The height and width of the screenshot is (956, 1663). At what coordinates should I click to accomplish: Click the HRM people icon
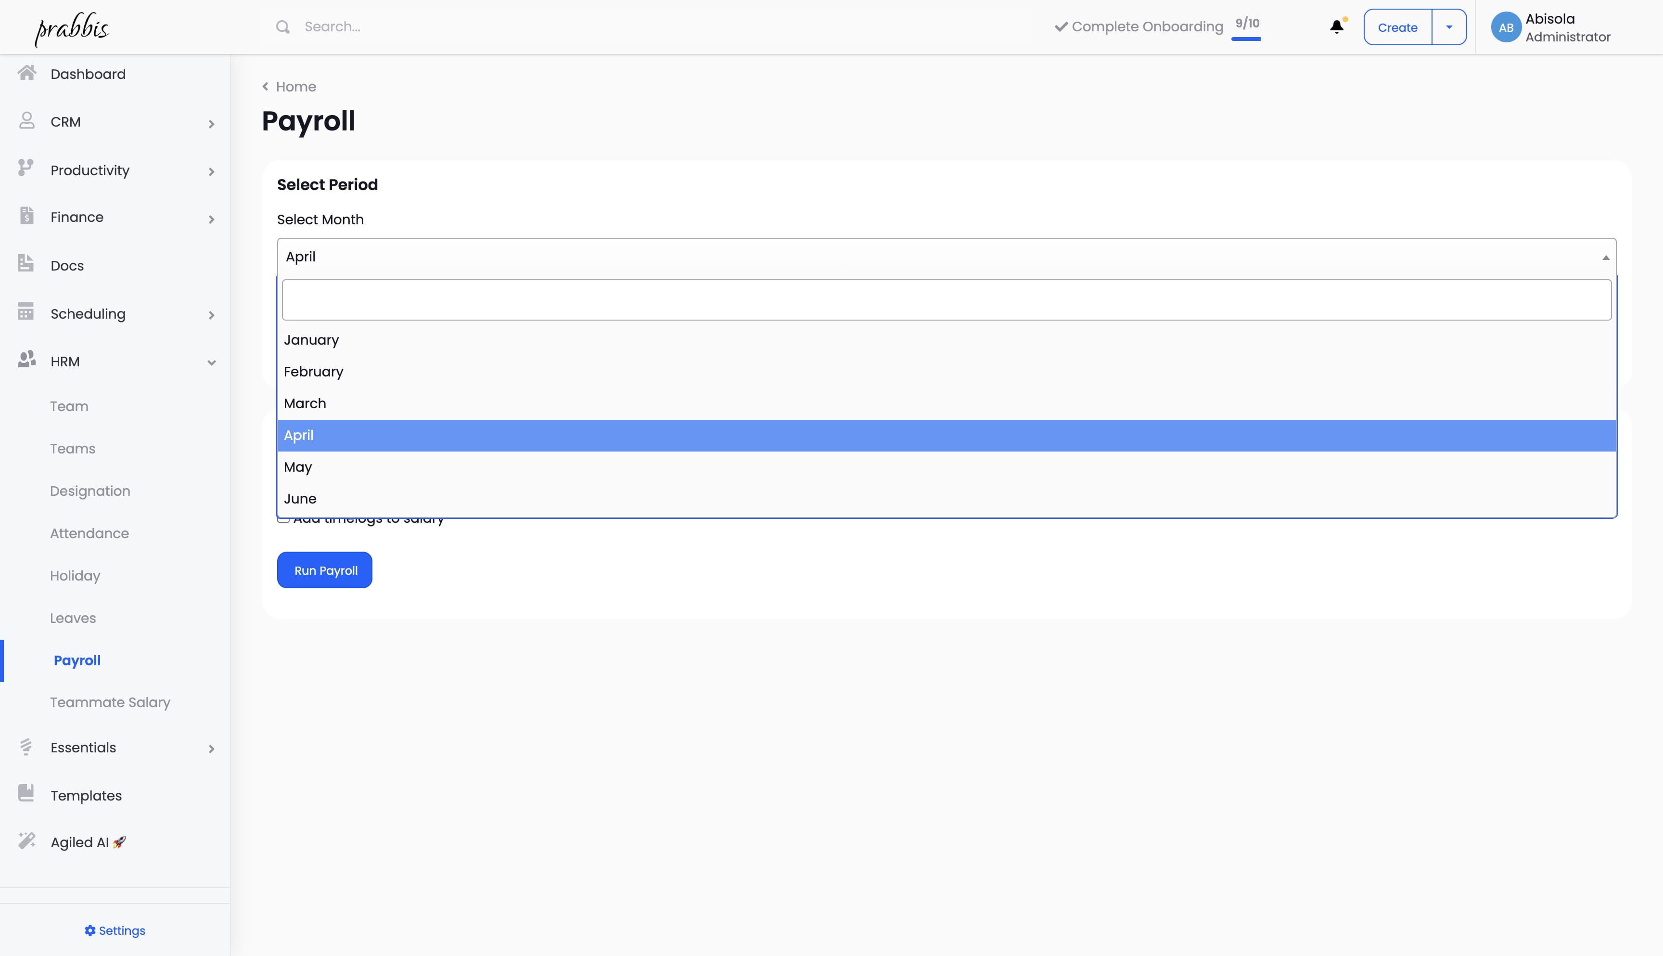coord(27,359)
